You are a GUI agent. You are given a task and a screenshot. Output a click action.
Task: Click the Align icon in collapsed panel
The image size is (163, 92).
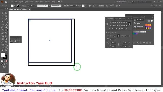tap(135, 23)
